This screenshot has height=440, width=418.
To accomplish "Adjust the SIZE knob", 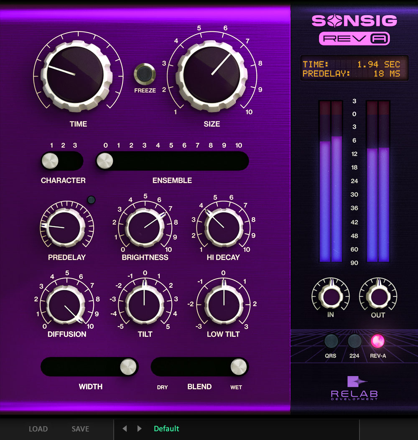I will (x=211, y=73).
